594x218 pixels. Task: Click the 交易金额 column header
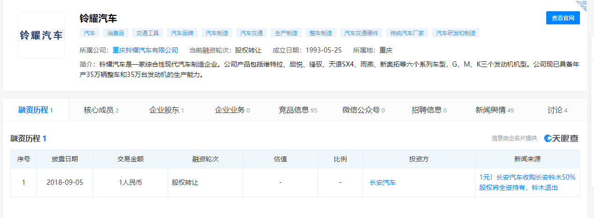[130, 159]
